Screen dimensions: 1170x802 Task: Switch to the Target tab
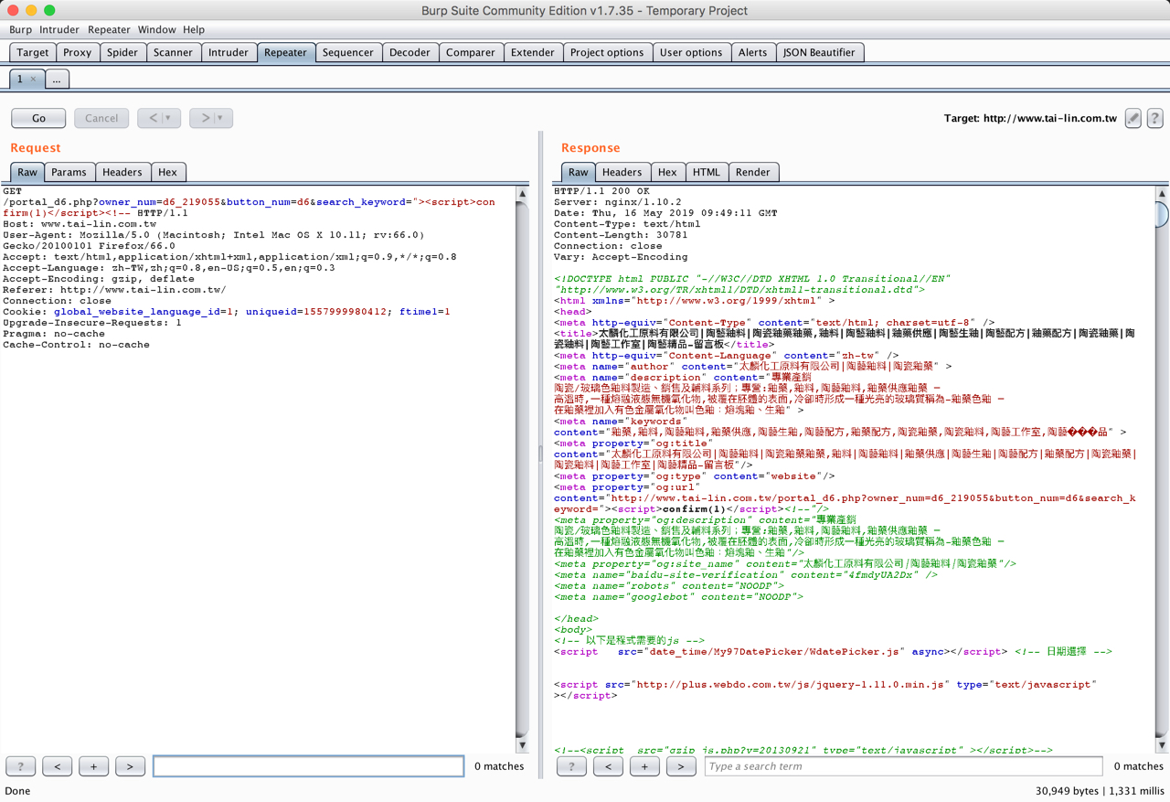pos(33,52)
